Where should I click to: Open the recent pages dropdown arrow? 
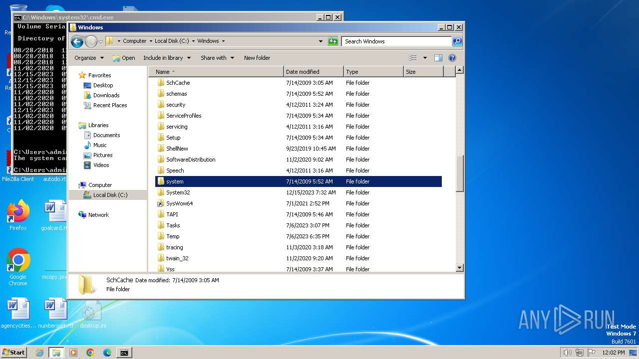(x=101, y=41)
